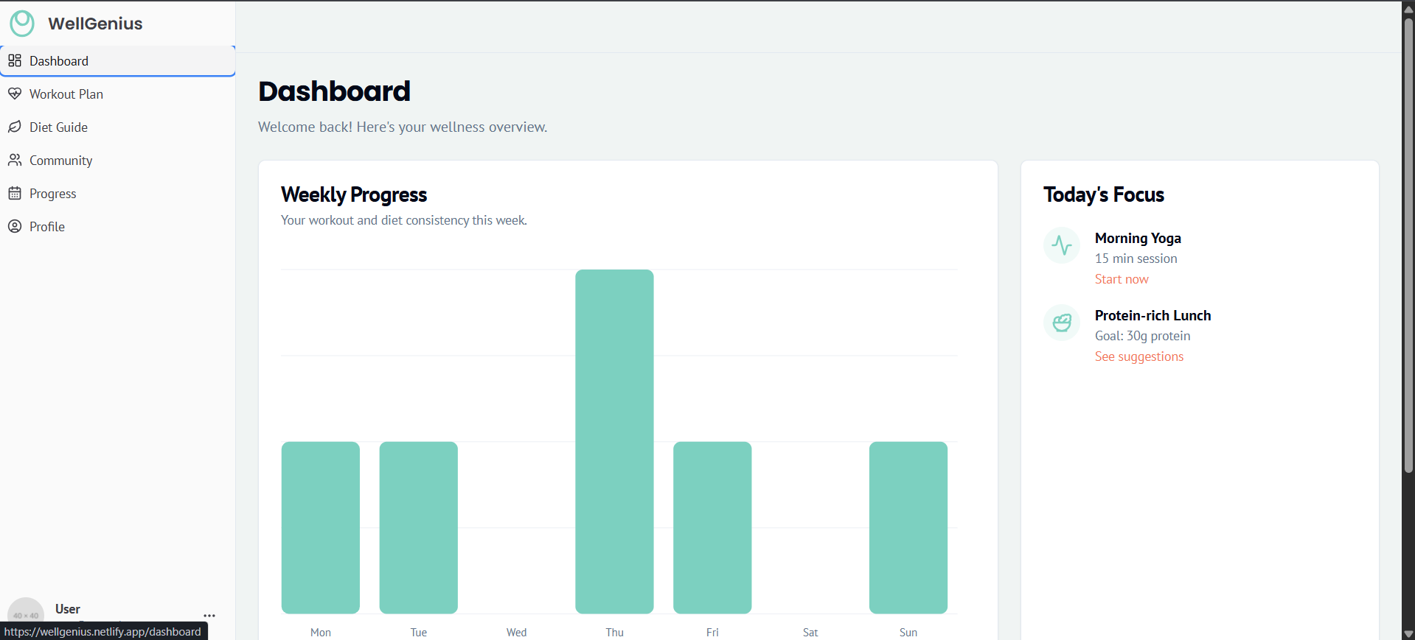Viewport: 1415px width, 640px height.
Task: Select the Sunday bar in the chart
Action: (908, 527)
